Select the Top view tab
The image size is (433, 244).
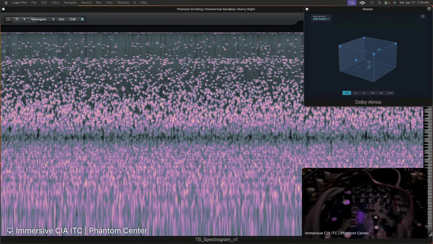364,93
